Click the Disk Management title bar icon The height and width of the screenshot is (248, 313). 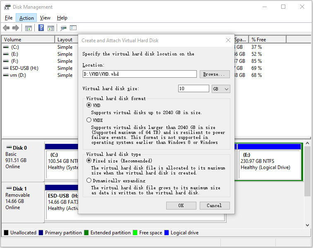coord(7,7)
